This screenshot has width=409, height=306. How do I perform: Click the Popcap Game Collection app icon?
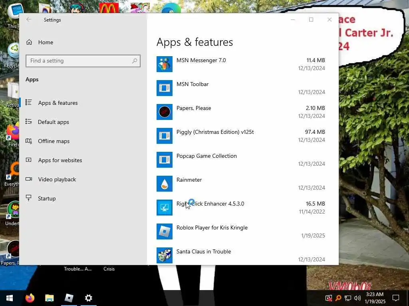[x=164, y=160]
